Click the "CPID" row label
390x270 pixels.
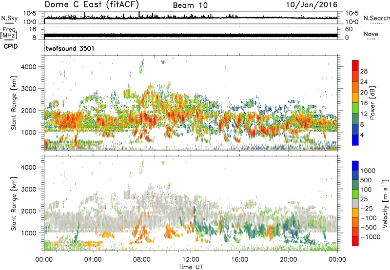(11, 46)
